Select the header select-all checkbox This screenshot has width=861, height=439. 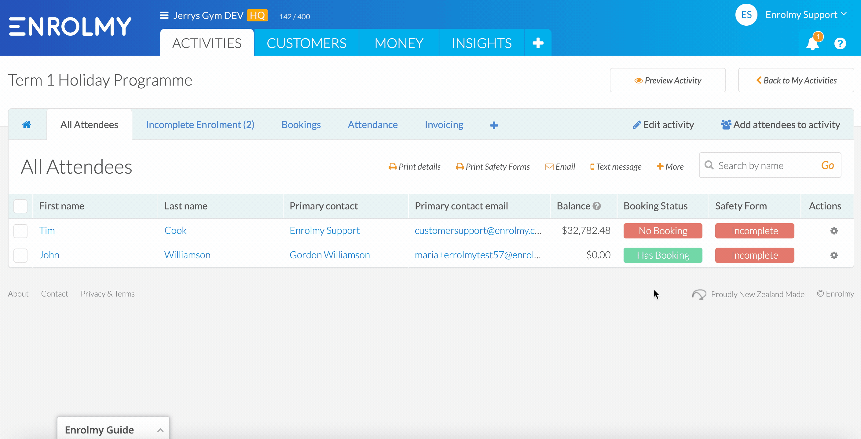pyautogui.click(x=20, y=206)
